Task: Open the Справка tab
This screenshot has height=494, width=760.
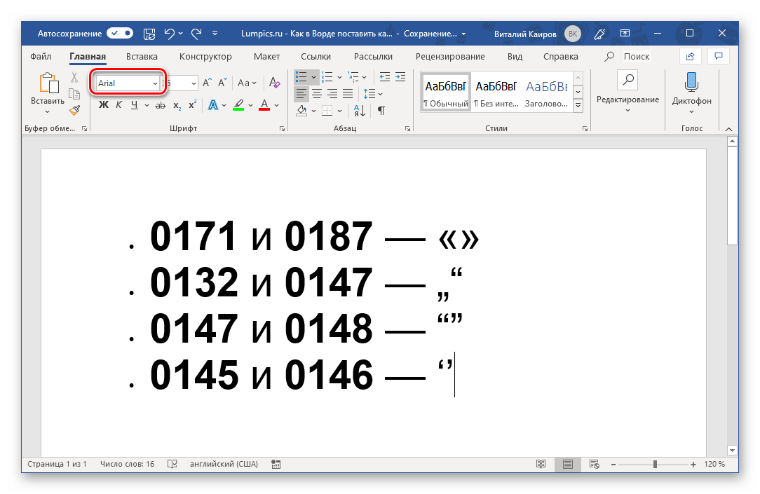Action: (x=561, y=56)
